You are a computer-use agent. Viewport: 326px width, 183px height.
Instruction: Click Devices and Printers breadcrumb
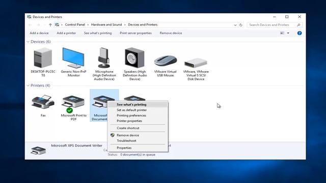tap(143, 25)
